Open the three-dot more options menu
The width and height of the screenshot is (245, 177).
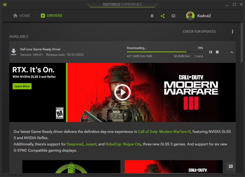(x=232, y=32)
